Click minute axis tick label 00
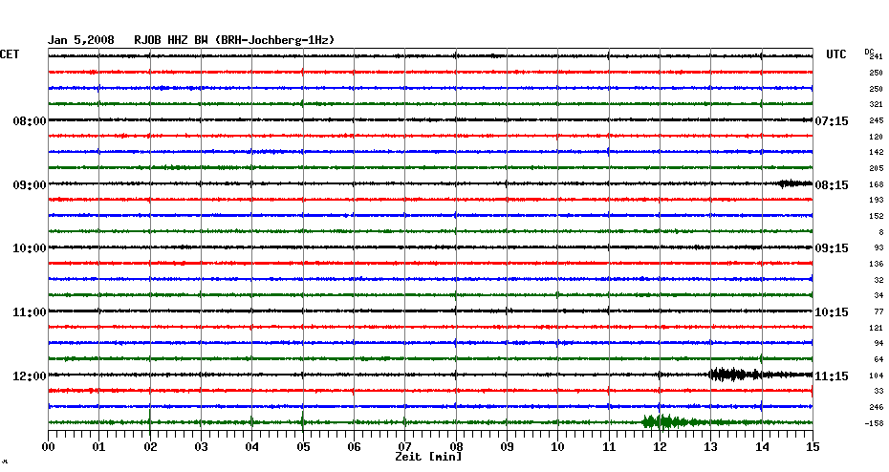 (48, 446)
